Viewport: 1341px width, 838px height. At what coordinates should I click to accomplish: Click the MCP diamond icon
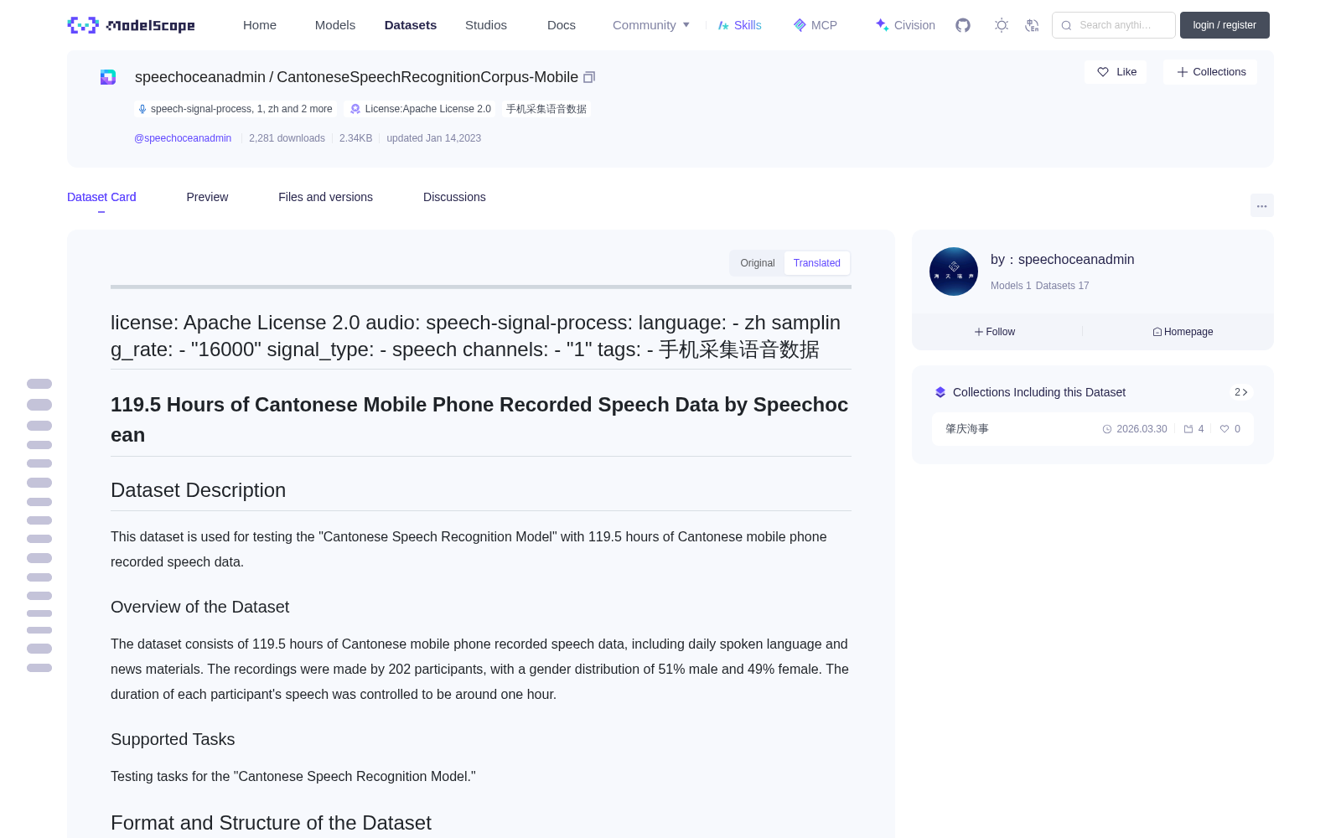800,25
